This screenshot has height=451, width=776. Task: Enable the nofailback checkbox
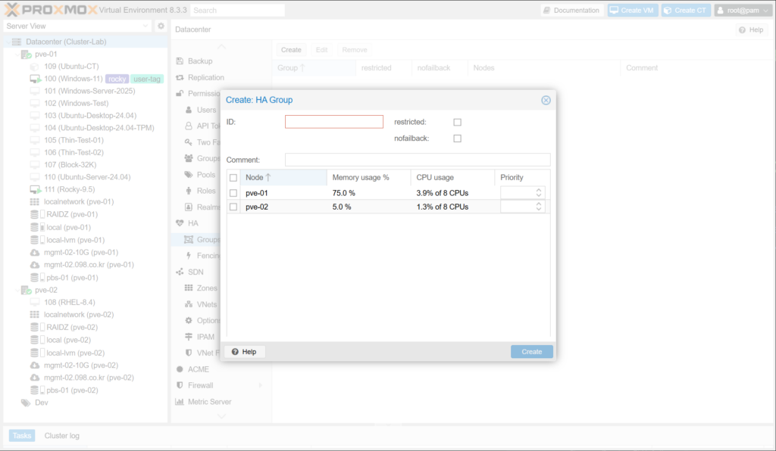457,138
